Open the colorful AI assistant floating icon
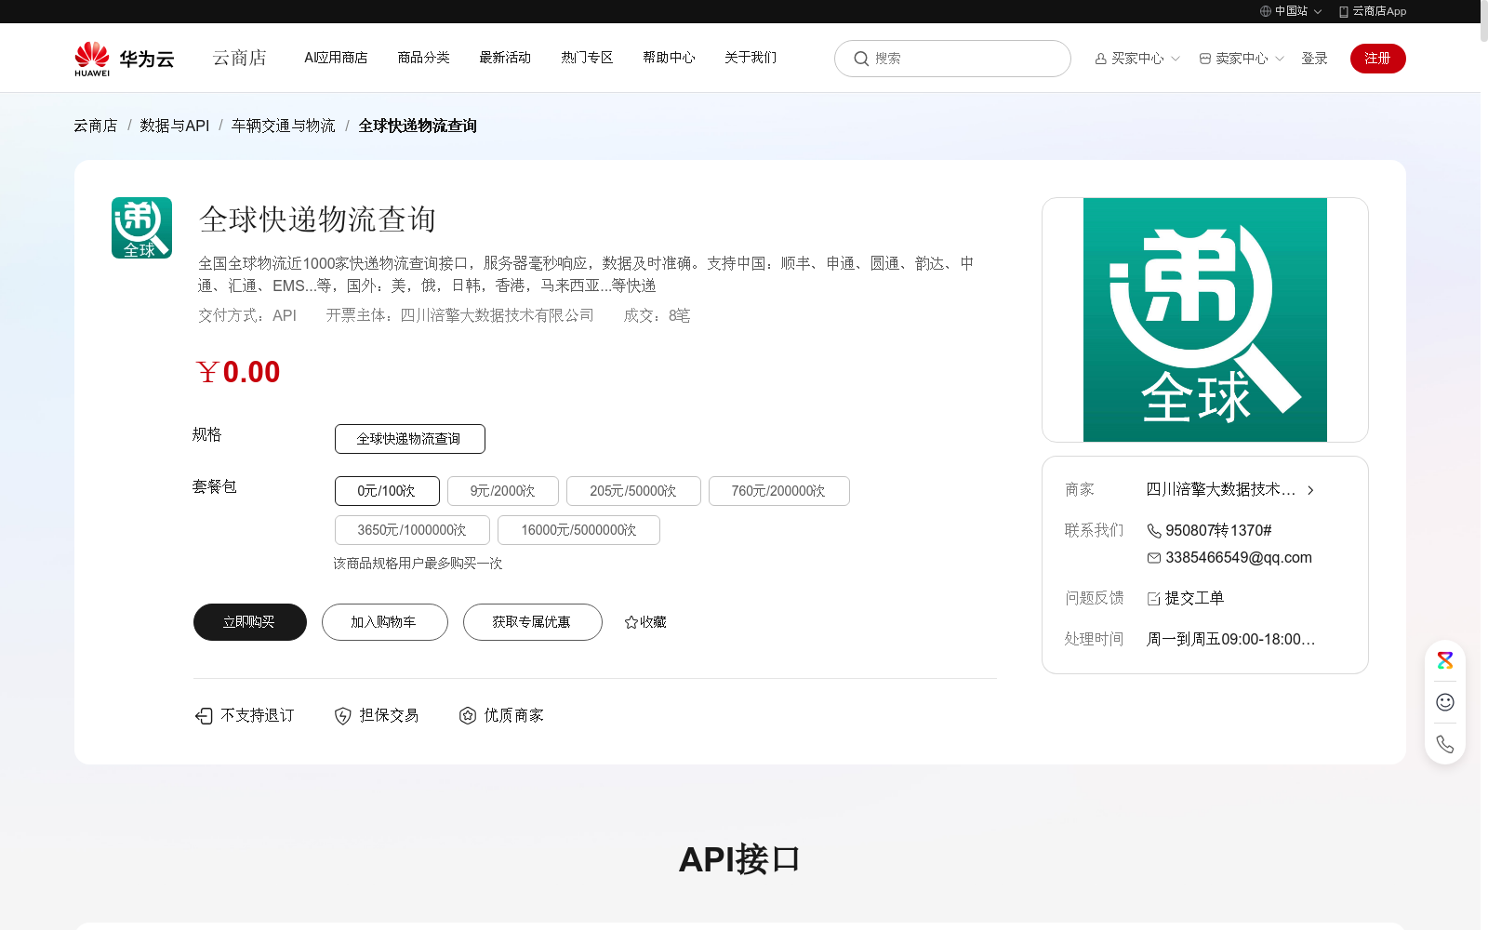1488x930 pixels. pos(1445,661)
